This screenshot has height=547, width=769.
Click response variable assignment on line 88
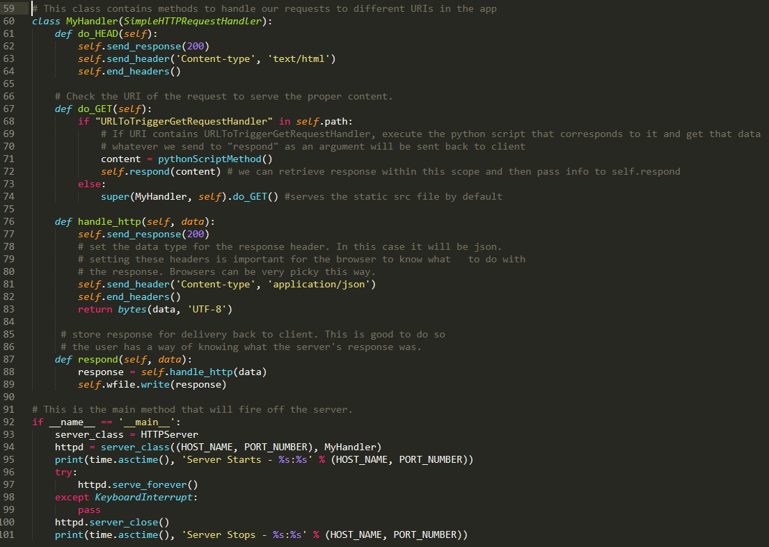coord(100,372)
